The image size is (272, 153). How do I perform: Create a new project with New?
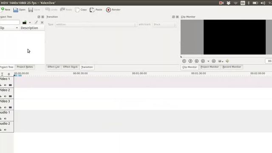pos(6,9)
